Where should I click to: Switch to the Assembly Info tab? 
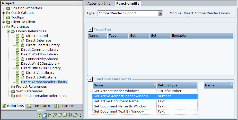coord(99,4)
